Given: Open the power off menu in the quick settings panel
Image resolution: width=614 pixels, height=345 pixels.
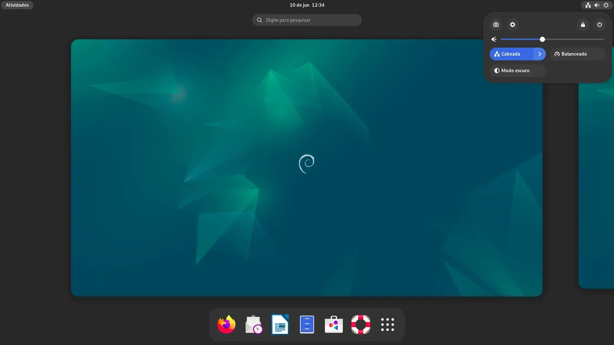Looking at the screenshot, I should point(600,25).
